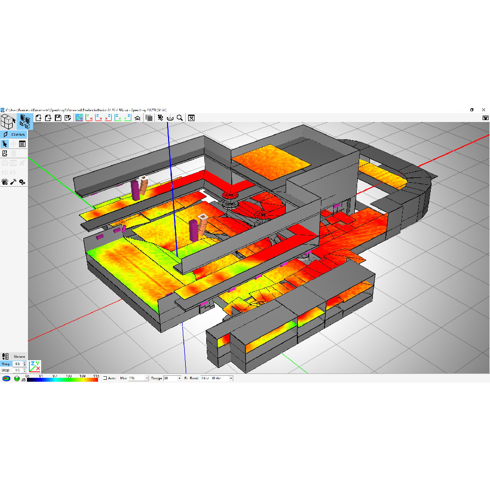
Task: Open the list properties icon
Action: pyautogui.click(x=22, y=144)
